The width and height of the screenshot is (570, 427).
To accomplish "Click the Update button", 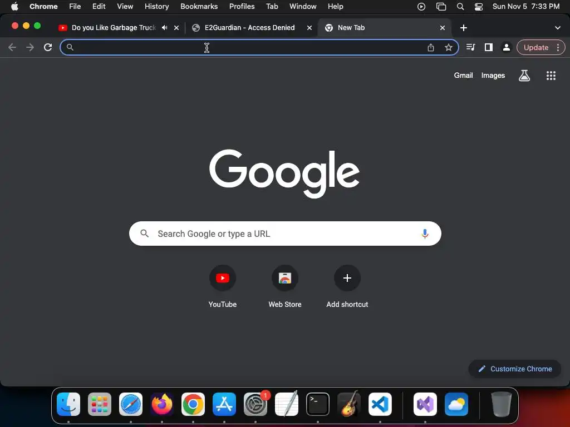I will (536, 47).
